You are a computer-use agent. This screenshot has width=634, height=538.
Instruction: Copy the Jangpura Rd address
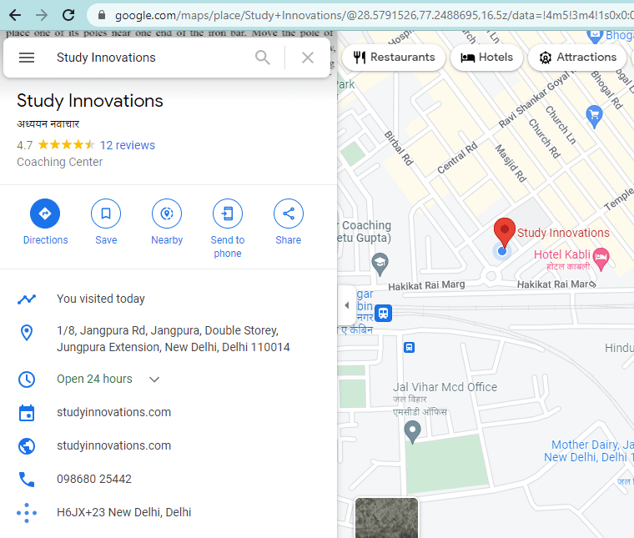pyautogui.click(x=173, y=339)
